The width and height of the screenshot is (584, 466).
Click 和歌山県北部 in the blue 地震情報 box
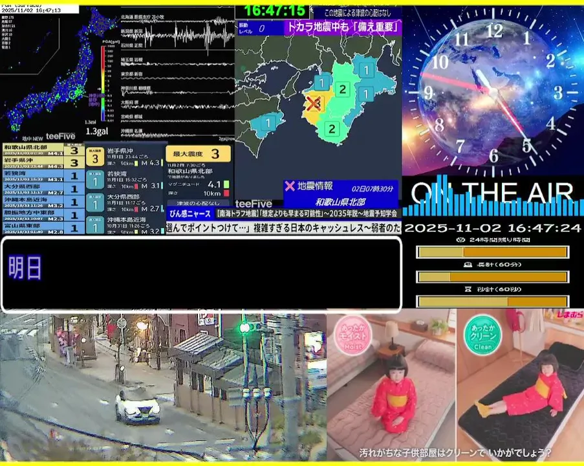[x=340, y=202]
